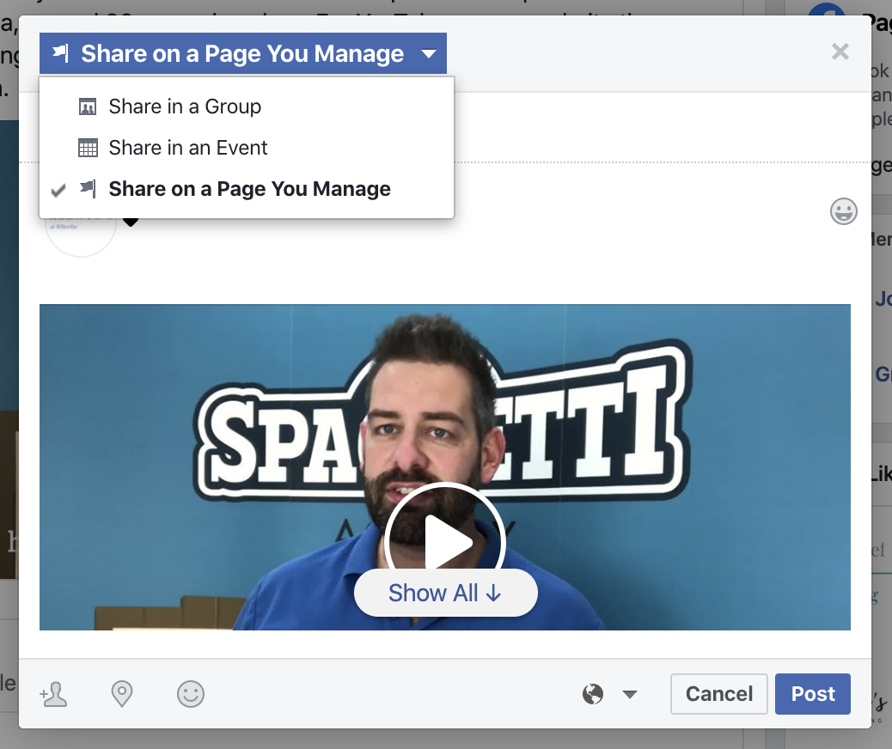This screenshot has width=892, height=749.
Task: Click the Group icon next to Share in a Group
Action: click(87, 107)
